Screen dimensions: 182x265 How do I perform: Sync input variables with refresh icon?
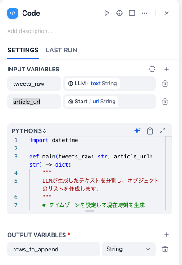coord(152,69)
